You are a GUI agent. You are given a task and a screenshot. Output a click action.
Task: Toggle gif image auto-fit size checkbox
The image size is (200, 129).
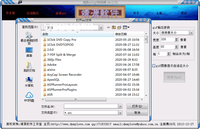154,66
